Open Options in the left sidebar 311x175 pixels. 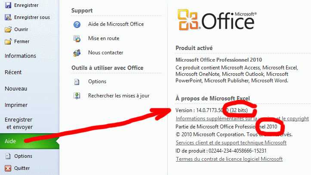tap(23, 156)
